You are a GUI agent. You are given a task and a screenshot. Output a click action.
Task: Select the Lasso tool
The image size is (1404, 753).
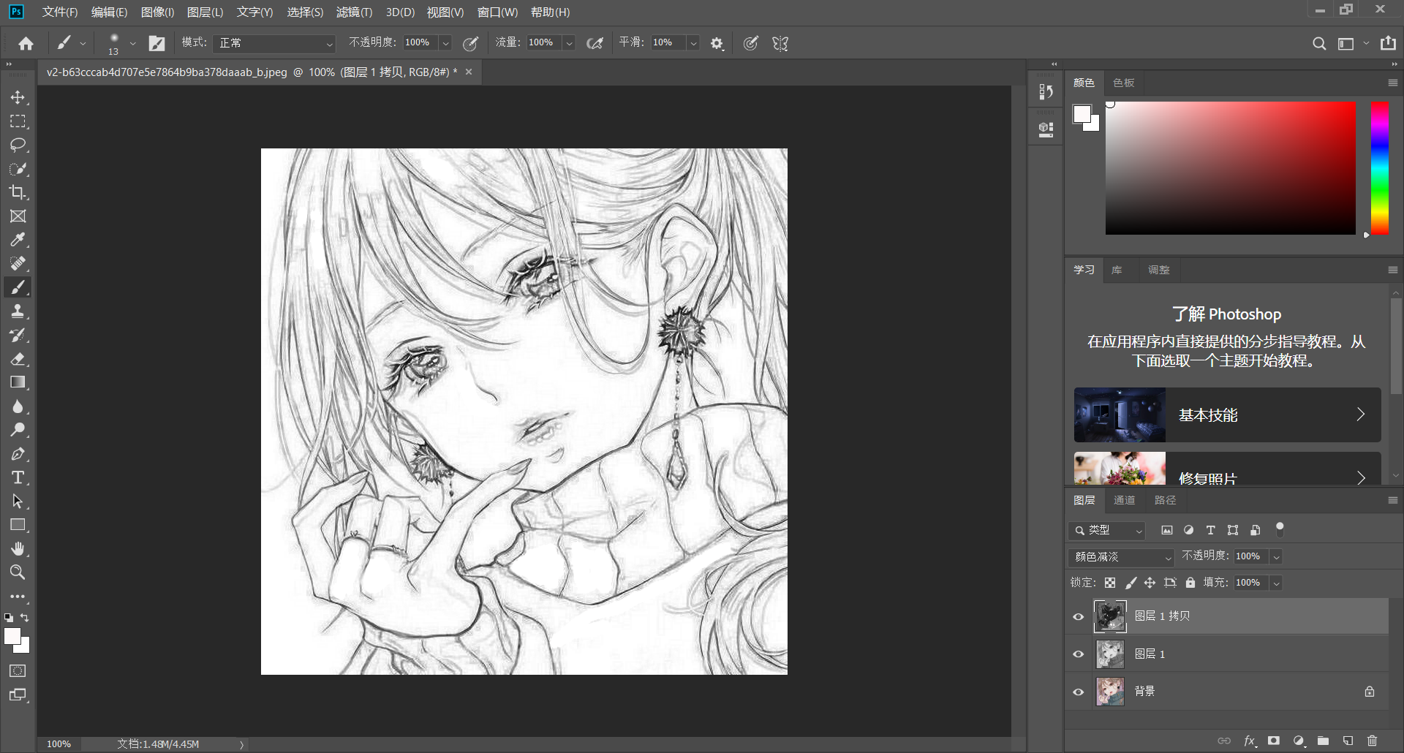click(x=18, y=145)
